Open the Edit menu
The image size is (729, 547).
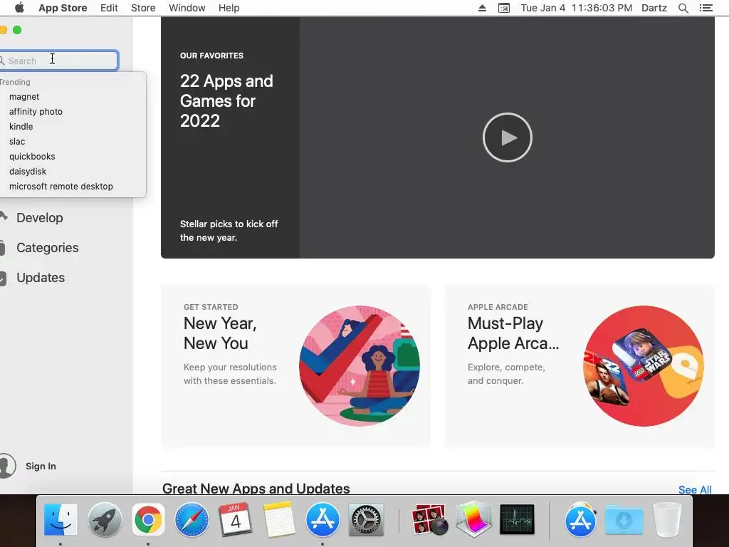[109, 8]
